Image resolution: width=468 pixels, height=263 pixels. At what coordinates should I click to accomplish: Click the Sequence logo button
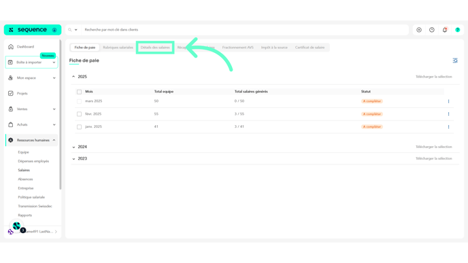coord(33,30)
